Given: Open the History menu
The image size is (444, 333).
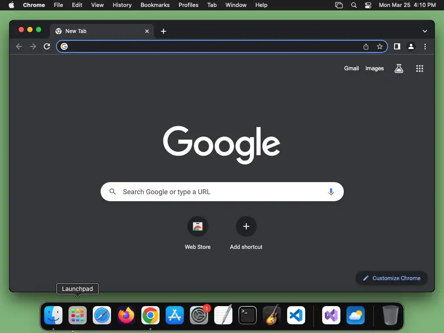Looking at the screenshot, I should 122,5.
